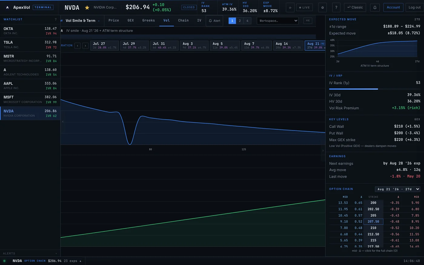Select two-panel layout 2
Viewport: 424px width, 265px height.
point(240,21)
